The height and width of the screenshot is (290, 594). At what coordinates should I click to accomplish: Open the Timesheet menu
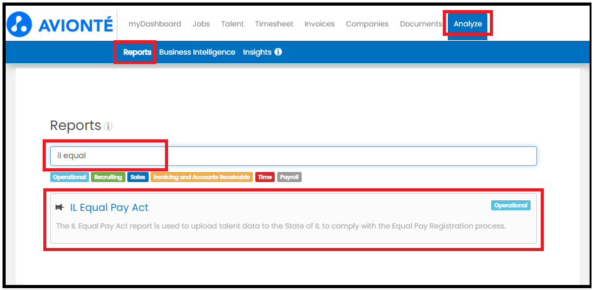pos(274,24)
